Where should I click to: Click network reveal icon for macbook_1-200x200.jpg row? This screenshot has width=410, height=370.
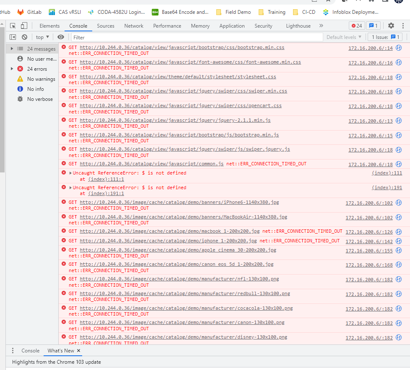point(399,231)
